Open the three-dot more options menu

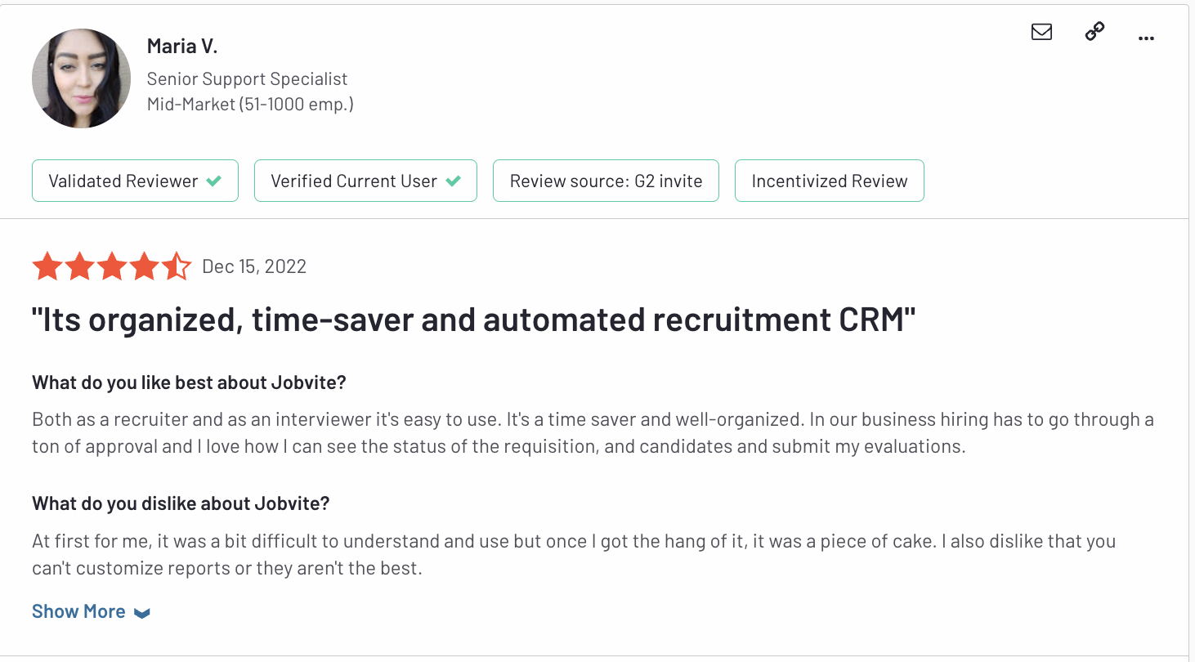coord(1146,38)
